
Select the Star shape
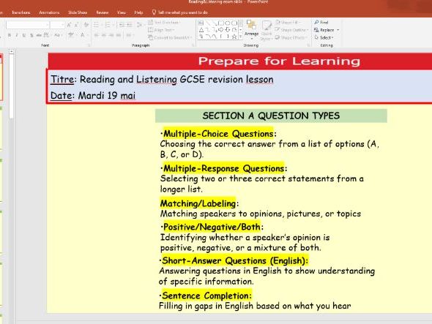coord(234,37)
